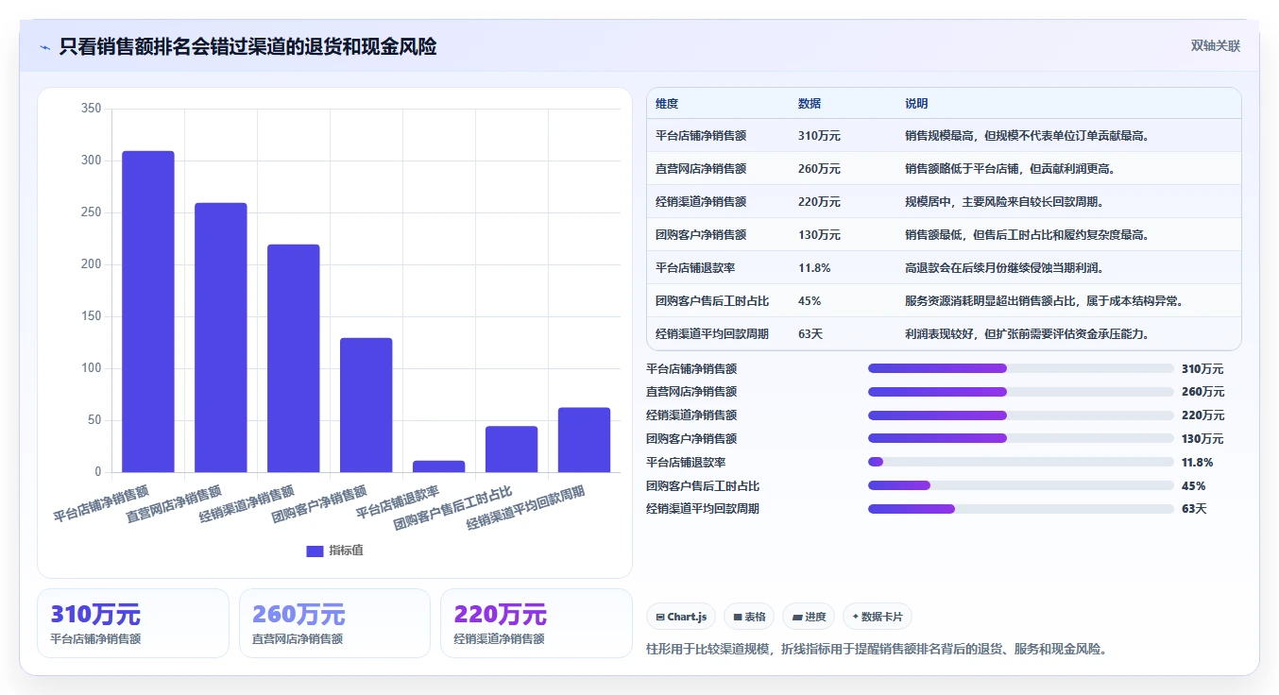This screenshot has width=1279, height=695.
Task: Select the 进度 tag chip
Action: 809,617
